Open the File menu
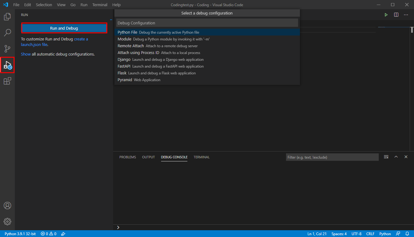This screenshot has width=414, height=237. [x=16, y=5]
